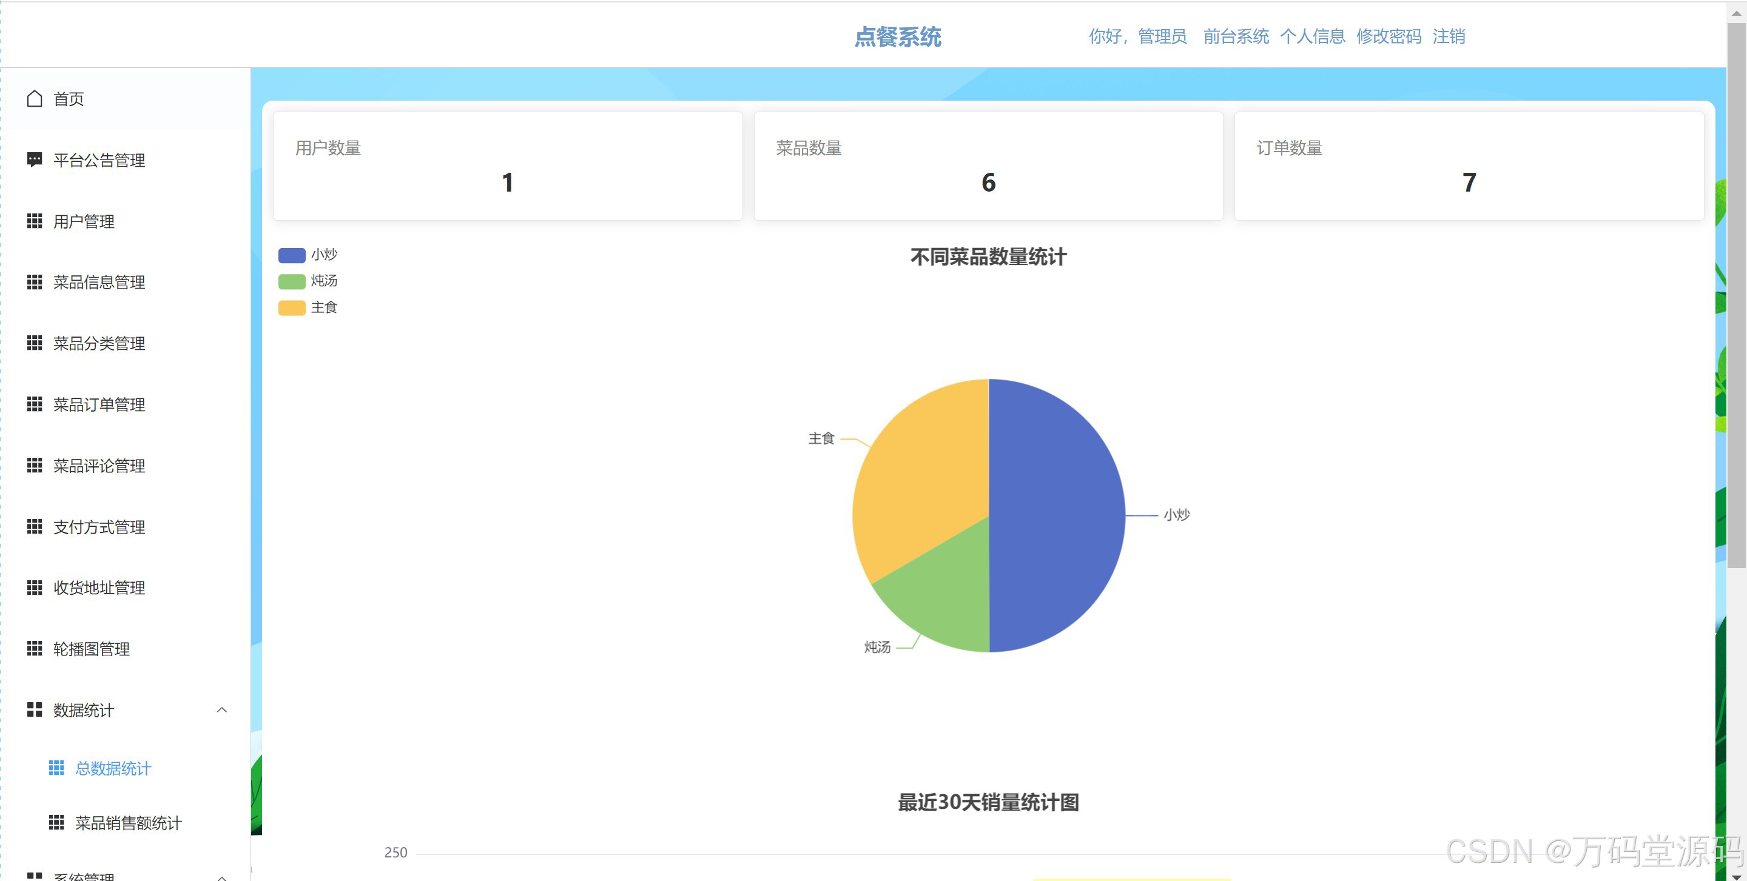
Task: Click the four-square icon next to 数据统计
Action: pos(35,709)
